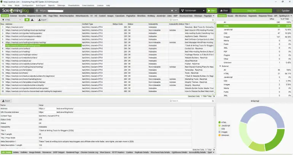
Task: Switch to list view icon
Action: [x=27, y=20]
